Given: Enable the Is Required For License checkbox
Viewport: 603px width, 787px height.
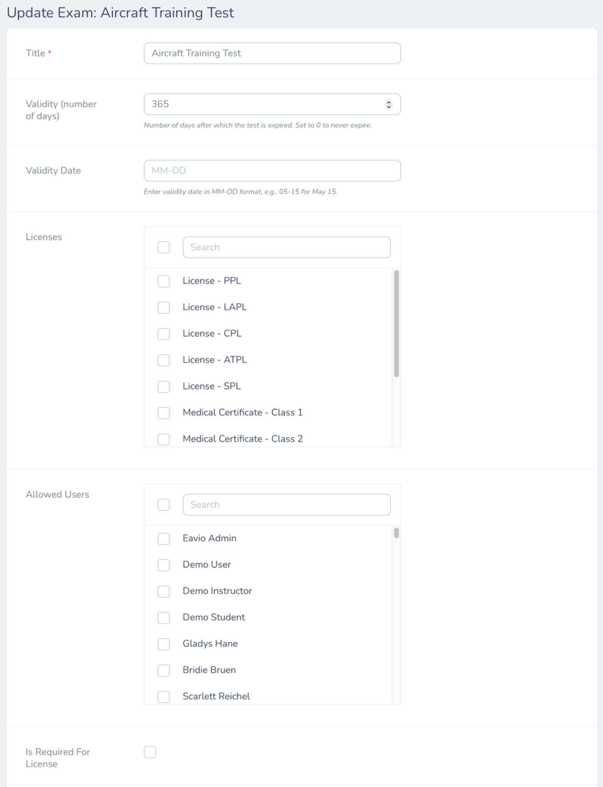Looking at the screenshot, I should [150, 752].
